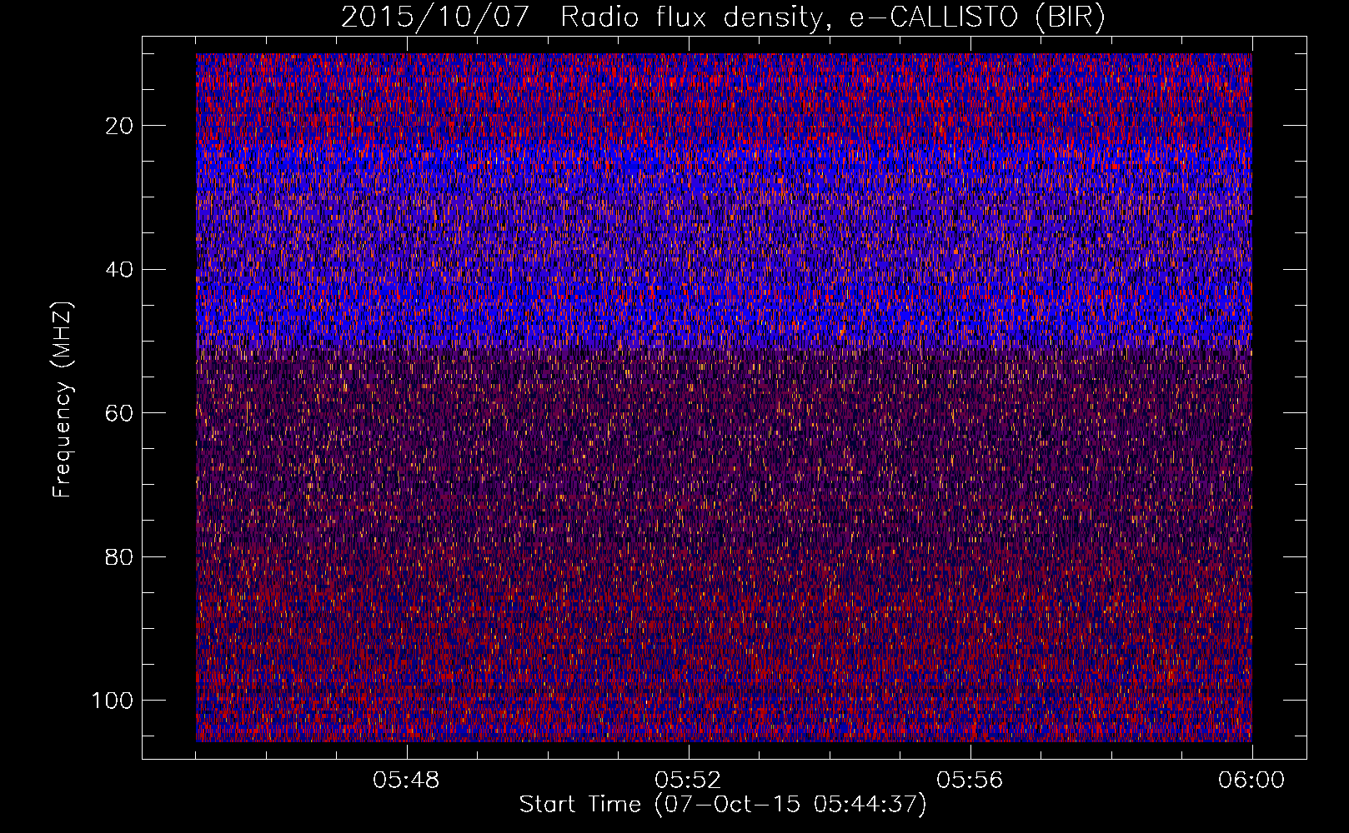Click the 06:00 time tick label
Screen dimensions: 1349x833
1251,781
